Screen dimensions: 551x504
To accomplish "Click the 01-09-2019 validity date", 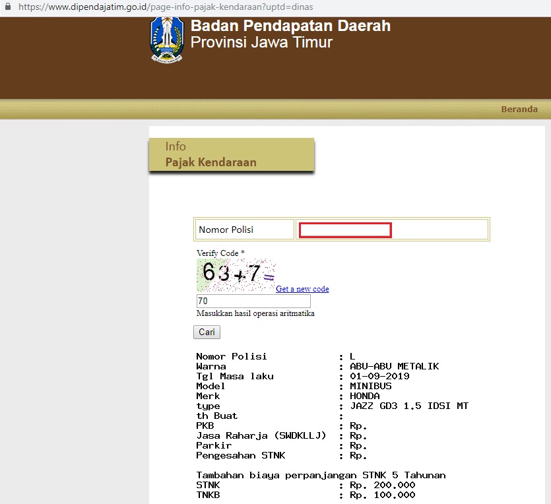I will (379, 376).
